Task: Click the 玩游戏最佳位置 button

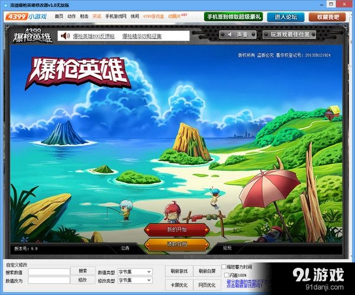Action: tap(289, 35)
